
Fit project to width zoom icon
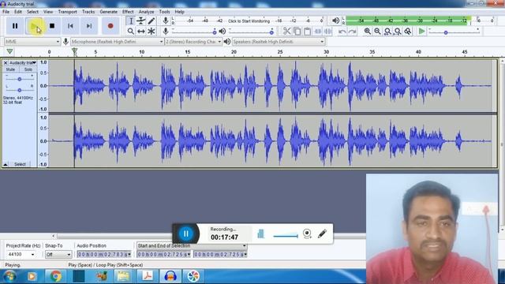click(398, 32)
